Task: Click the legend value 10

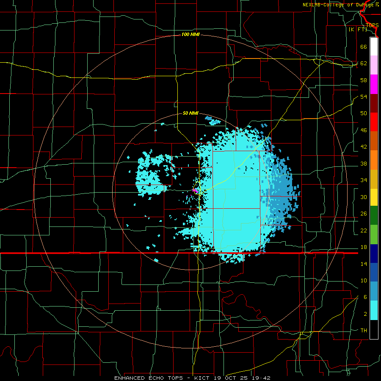Action: pos(364,281)
